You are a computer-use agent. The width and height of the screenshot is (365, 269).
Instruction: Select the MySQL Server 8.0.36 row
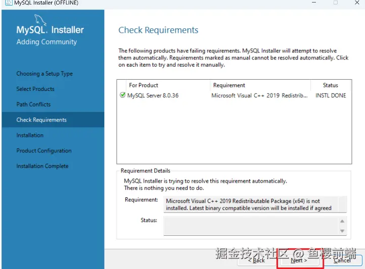coord(234,95)
